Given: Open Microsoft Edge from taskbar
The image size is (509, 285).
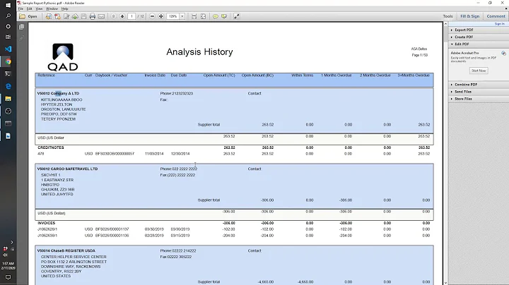Looking at the screenshot, I should (x=8, y=86).
